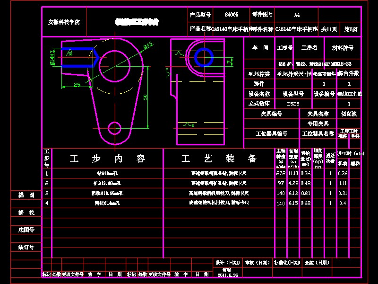Click the 工序号 header cell
The image size is (378, 284).
pos(284,48)
